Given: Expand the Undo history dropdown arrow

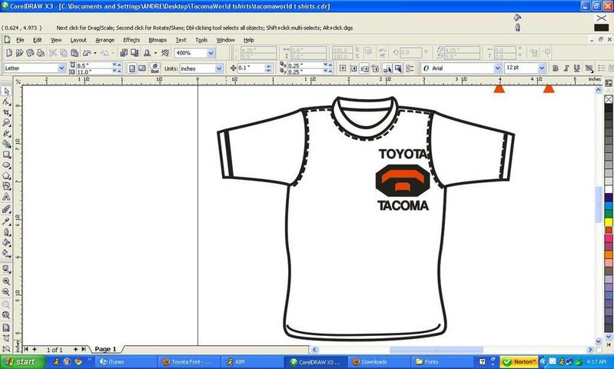Looking at the screenshot, I should coord(95,53).
